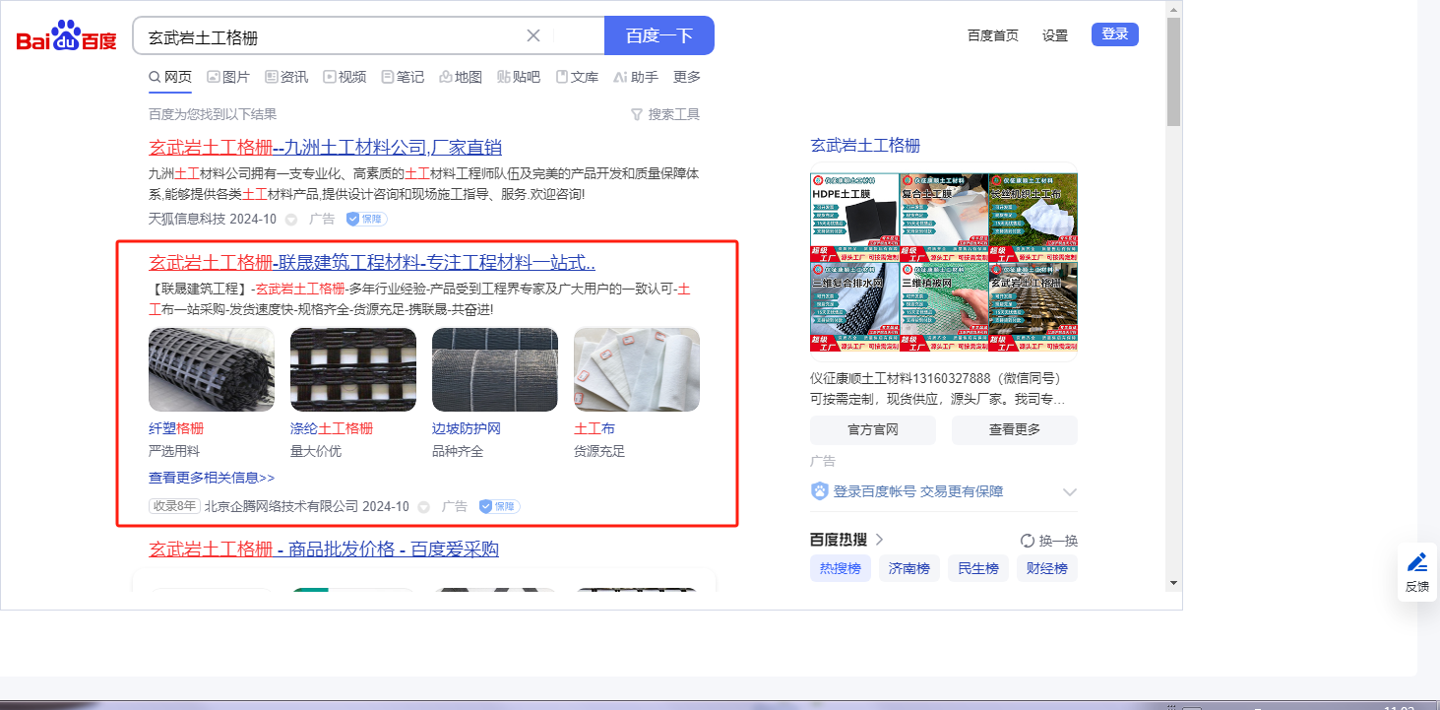Click 保障 badge on the 天狐信息科技 result
The width and height of the screenshot is (1440, 710).
[366, 219]
